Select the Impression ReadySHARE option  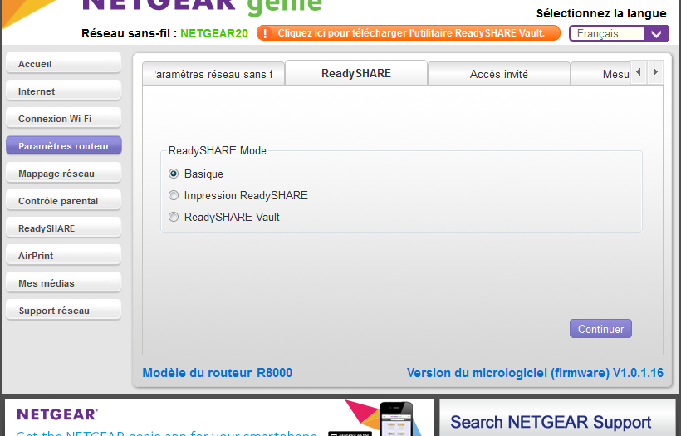(x=174, y=195)
